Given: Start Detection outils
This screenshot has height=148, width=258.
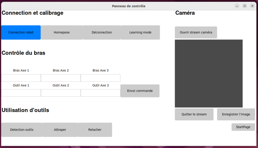Looking at the screenshot, I should tap(22, 130).
